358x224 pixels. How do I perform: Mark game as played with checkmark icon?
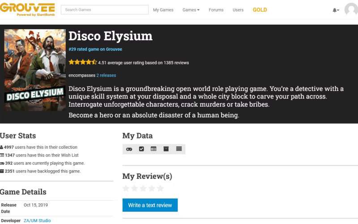tap(141, 149)
